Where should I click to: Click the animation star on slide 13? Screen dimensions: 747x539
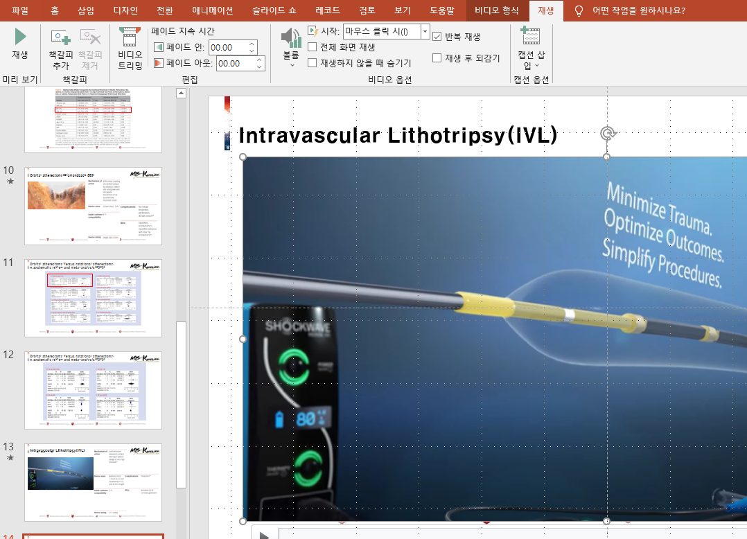10,458
